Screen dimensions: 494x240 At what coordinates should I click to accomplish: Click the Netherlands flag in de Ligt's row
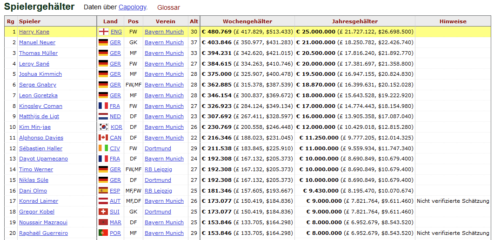click(103, 117)
